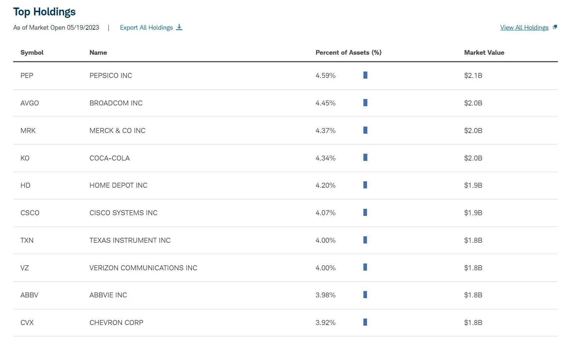The width and height of the screenshot is (570, 340).
Task: Select the MRK symbol cell
Action: [x=28, y=130]
